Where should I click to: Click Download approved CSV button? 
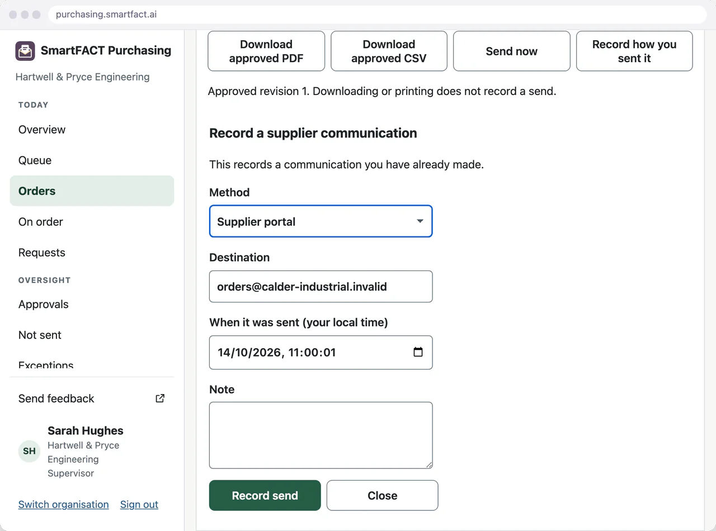(x=389, y=51)
